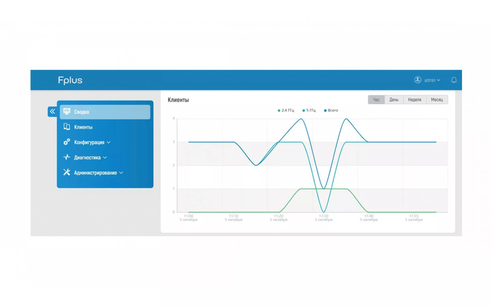The image size is (492, 306).
Task: Click the Fplus logo
Action: (x=70, y=80)
